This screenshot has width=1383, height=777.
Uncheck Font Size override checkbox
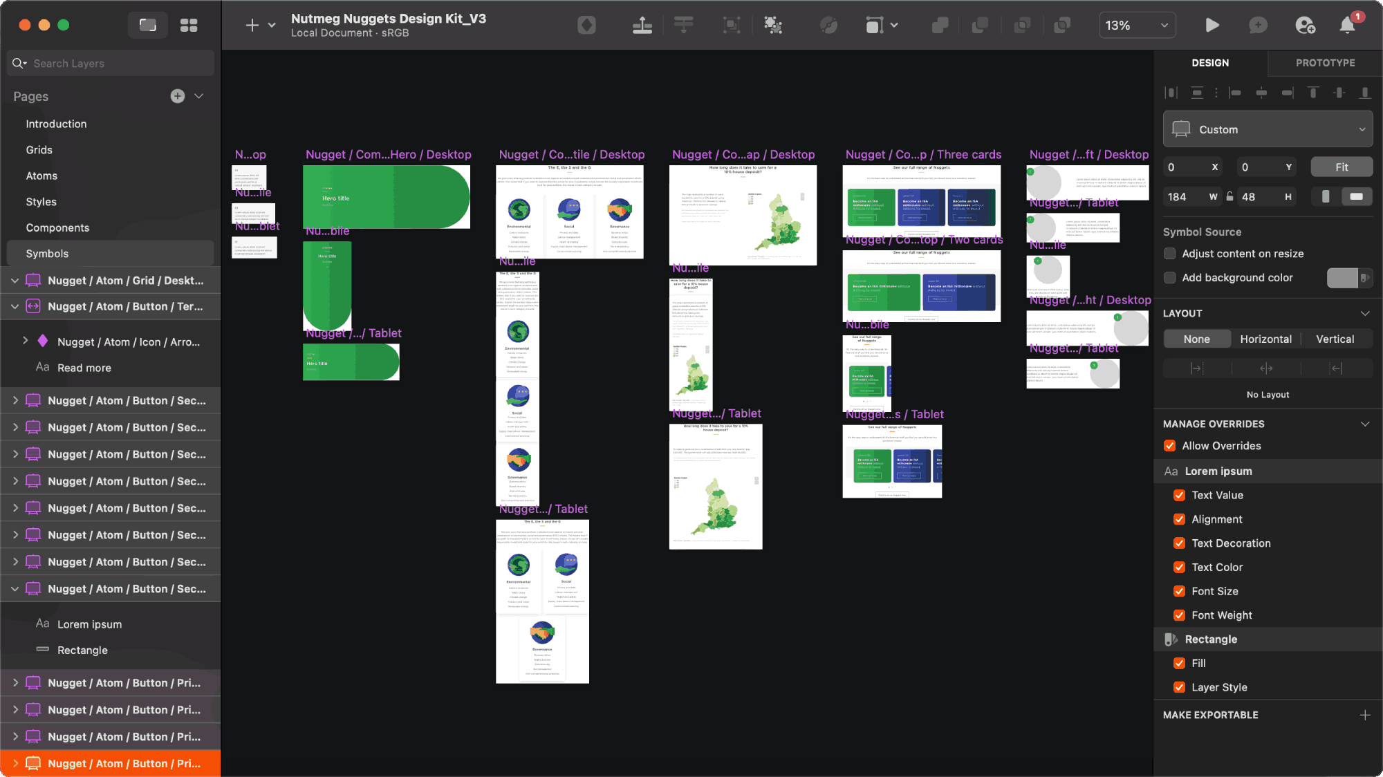(x=1180, y=591)
